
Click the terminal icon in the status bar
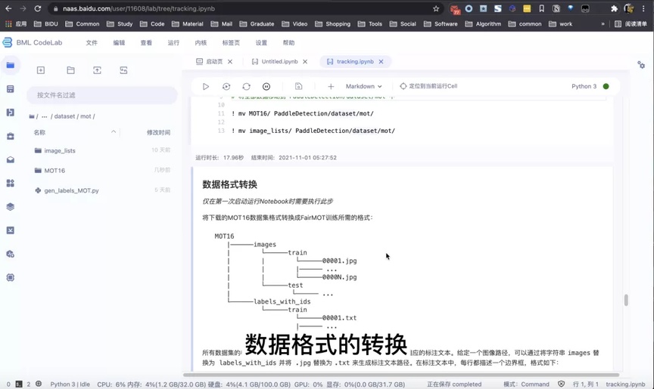19,384
